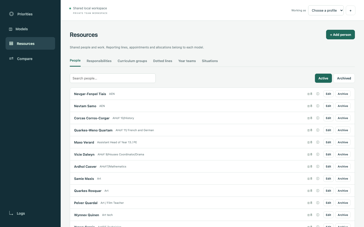Click the Quarkes Rosquar name
The image size is (364, 227).
tap(88, 191)
